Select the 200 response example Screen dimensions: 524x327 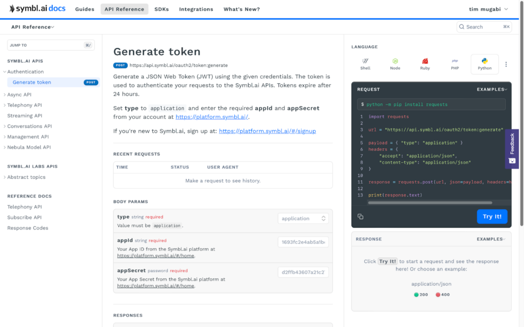[421, 294]
